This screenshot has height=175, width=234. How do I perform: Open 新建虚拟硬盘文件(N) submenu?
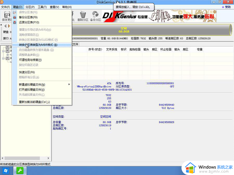click(x=42, y=85)
